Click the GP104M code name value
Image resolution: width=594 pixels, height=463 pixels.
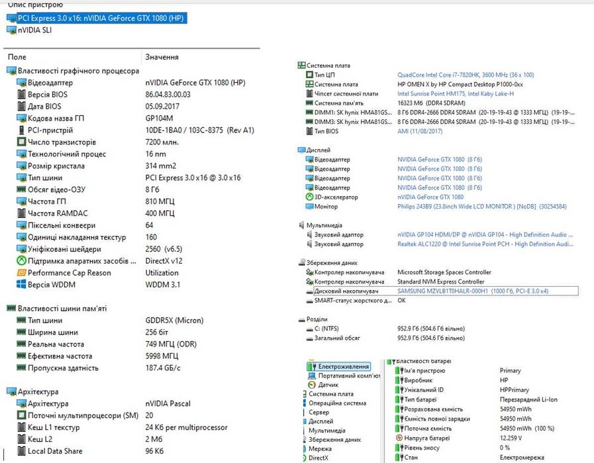(159, 118)
